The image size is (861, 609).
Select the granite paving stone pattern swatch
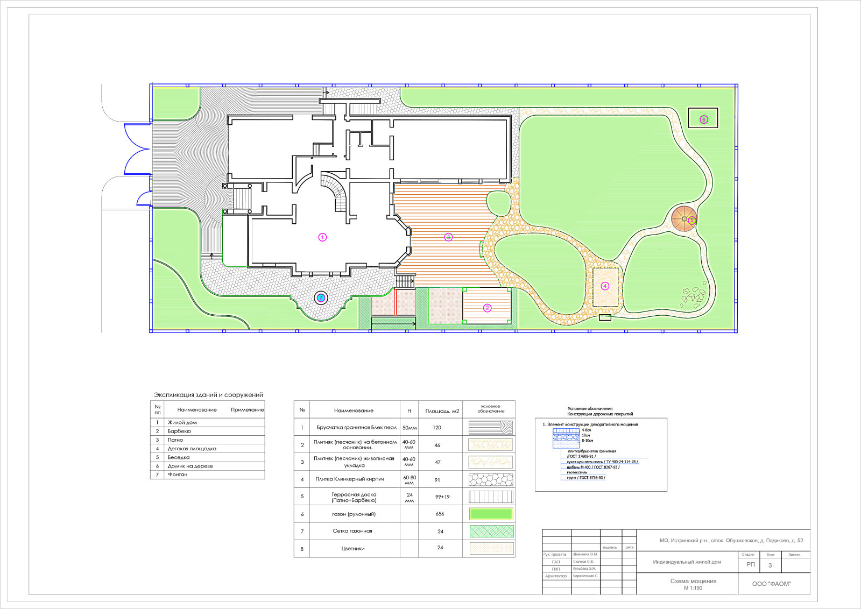pos(491,428)
